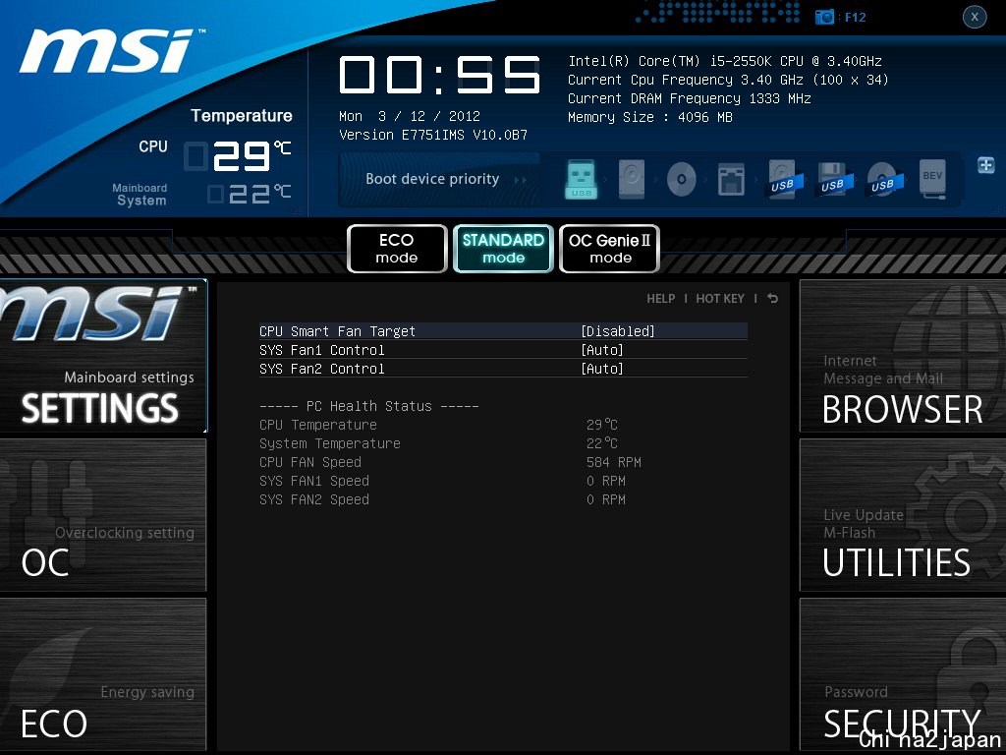The image size is (1006, 755).
Task: Select the CPU Smart Fan Target row label
Action: [338, 331]
